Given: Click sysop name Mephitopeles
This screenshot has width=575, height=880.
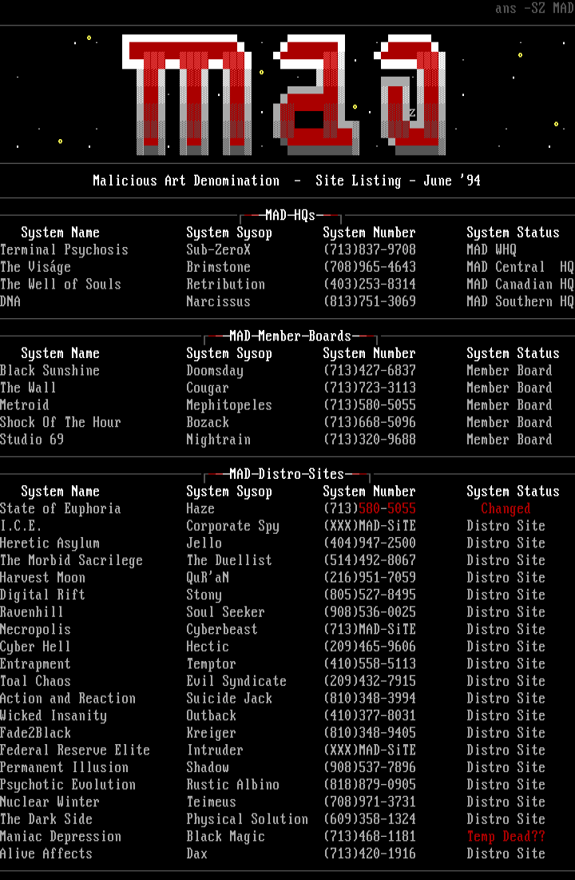Looking at the screenshot, I should tap(229, 405).
